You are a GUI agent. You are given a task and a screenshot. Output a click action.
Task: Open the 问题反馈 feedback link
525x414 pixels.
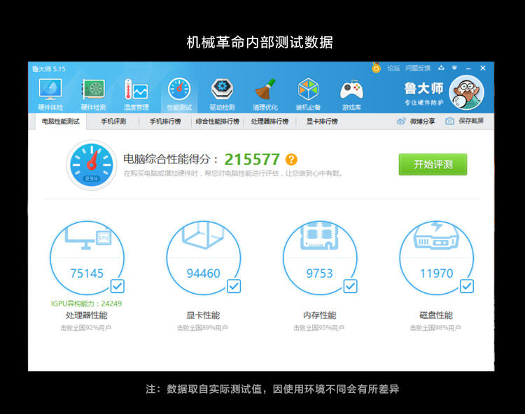[x=418, y=69]
